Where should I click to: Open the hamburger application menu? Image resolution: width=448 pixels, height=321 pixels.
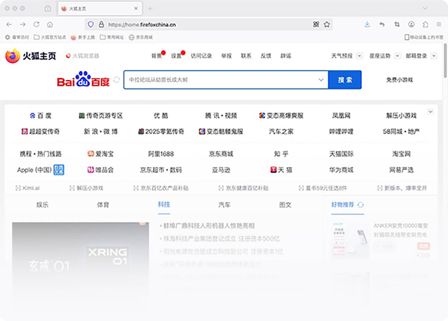[439, 24]
